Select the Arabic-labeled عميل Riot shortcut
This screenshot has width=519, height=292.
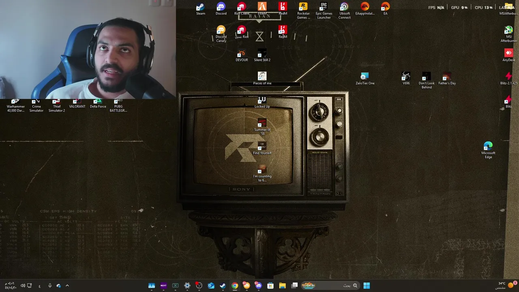(x=242, y=32)
